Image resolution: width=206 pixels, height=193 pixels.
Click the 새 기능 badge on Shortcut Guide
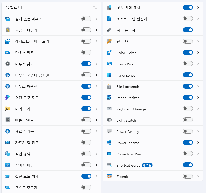pos(147,165)
